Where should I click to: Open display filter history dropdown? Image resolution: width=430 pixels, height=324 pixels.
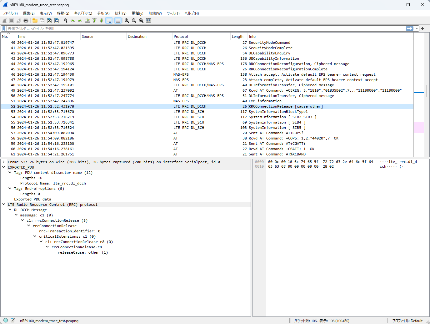tap(417, 28)
